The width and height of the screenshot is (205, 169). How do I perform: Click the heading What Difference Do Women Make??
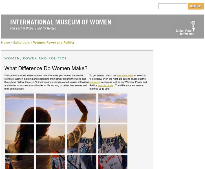[46, 68]
